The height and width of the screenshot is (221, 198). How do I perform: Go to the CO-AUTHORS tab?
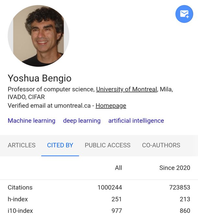pos(161,145)
